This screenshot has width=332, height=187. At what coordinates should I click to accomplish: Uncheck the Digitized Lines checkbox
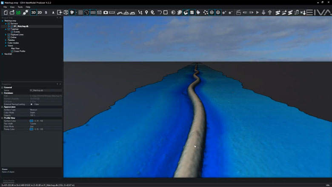click(x=9, y=35)
